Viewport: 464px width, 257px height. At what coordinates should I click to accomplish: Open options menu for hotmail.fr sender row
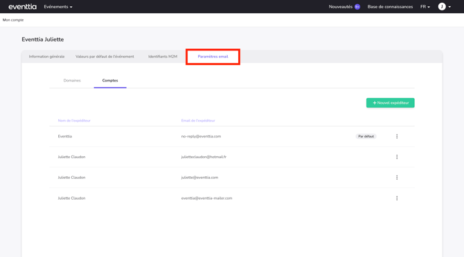pyautogui.click(x=397, y=157)
